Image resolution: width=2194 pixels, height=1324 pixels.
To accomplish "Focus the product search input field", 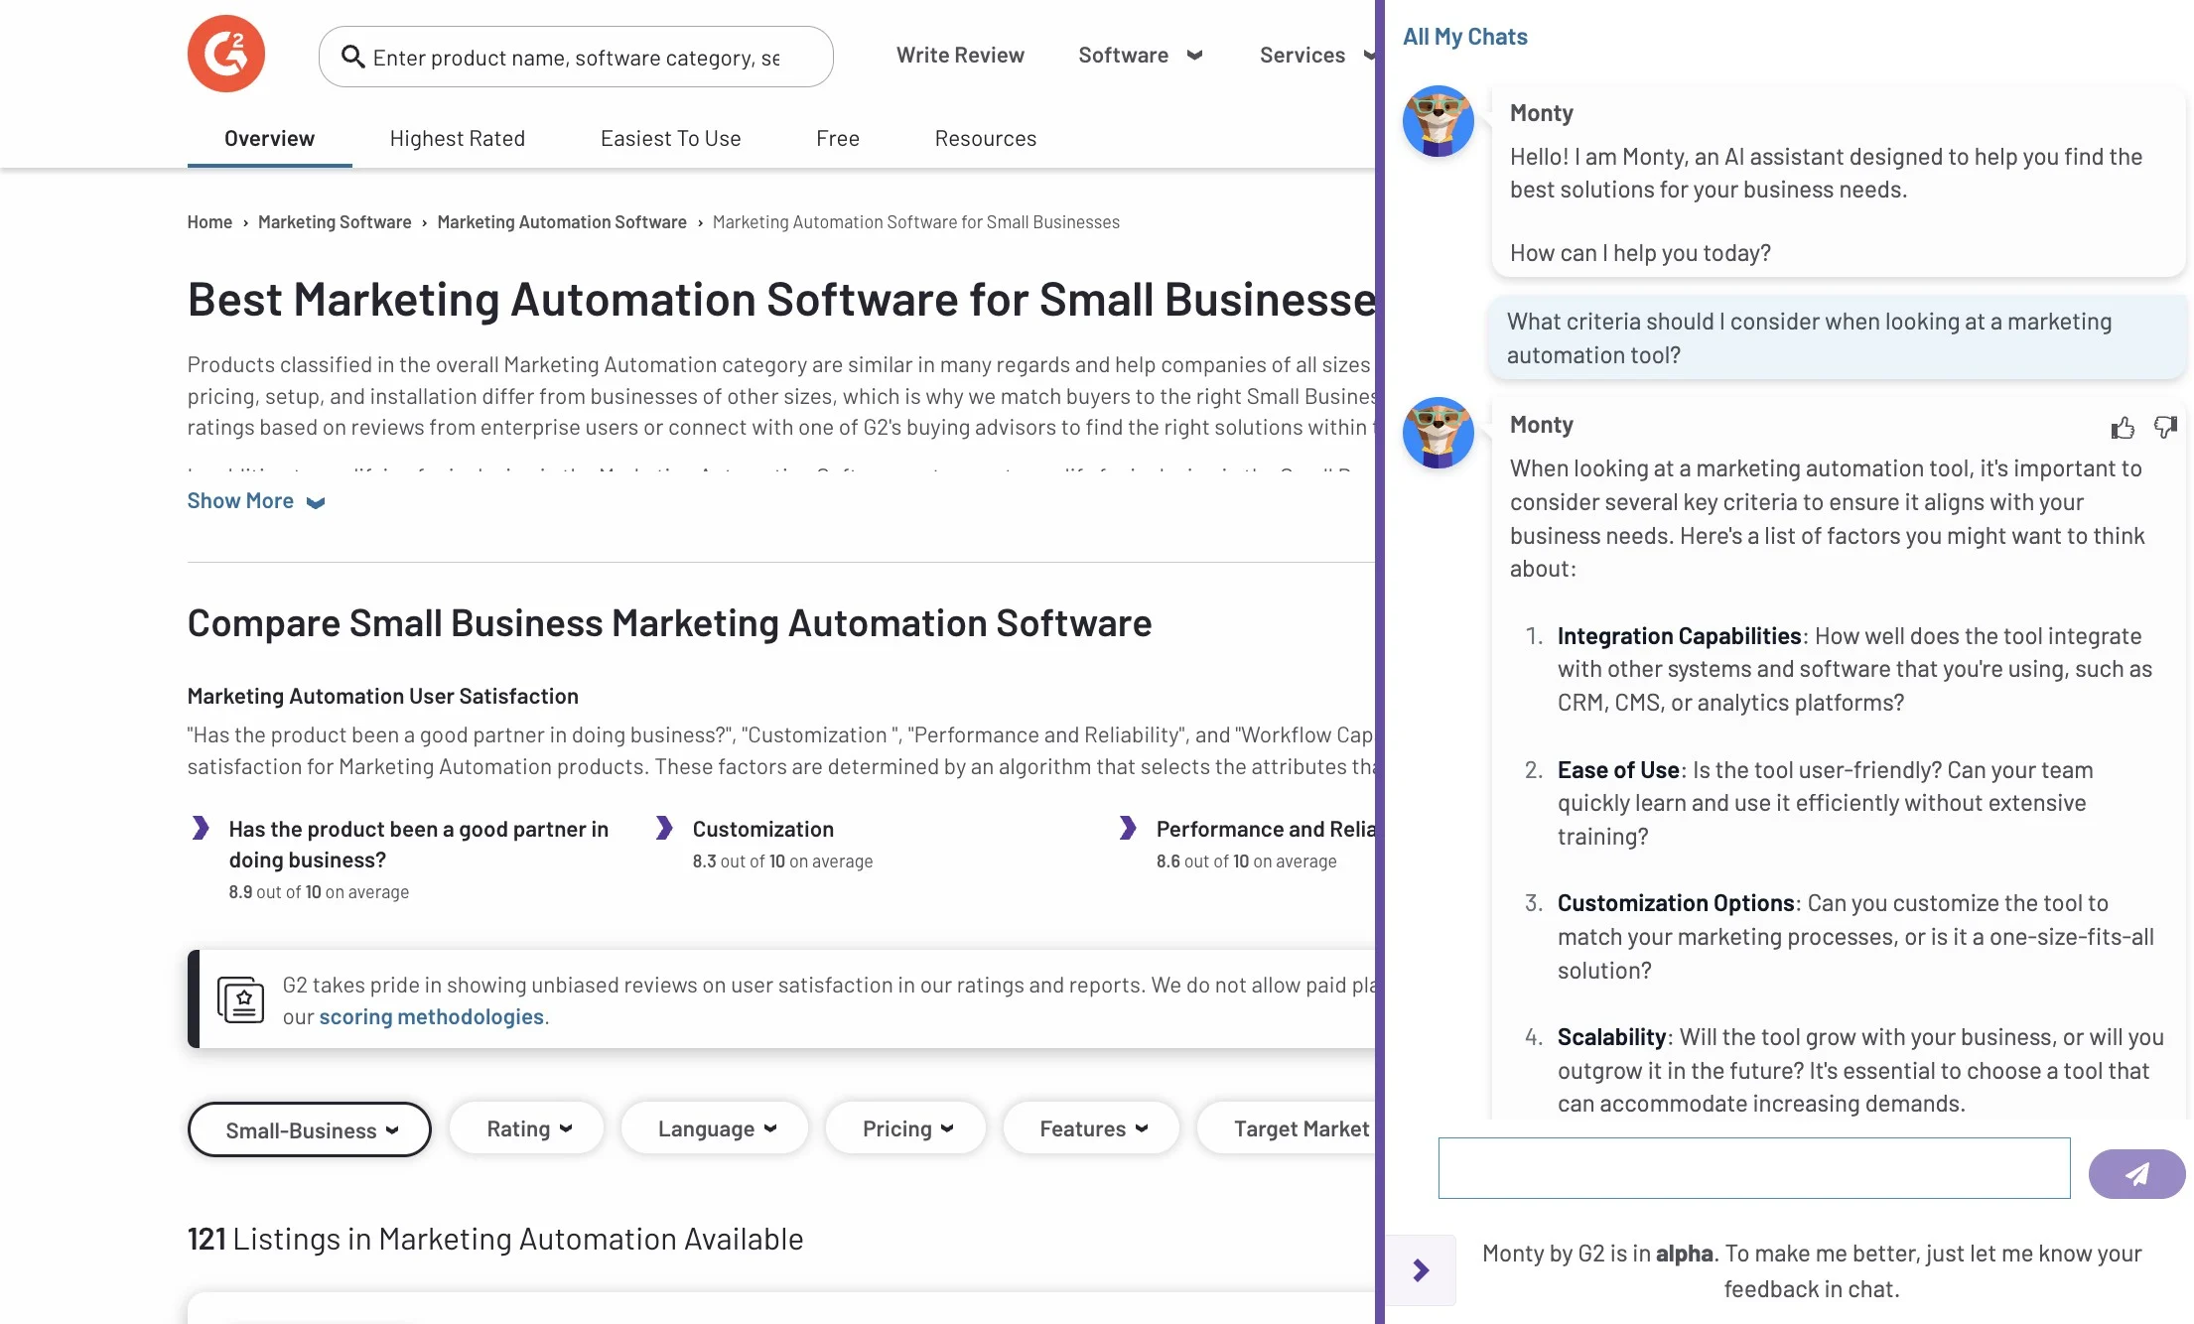I will pyautogui.click(x=576, y=58).
